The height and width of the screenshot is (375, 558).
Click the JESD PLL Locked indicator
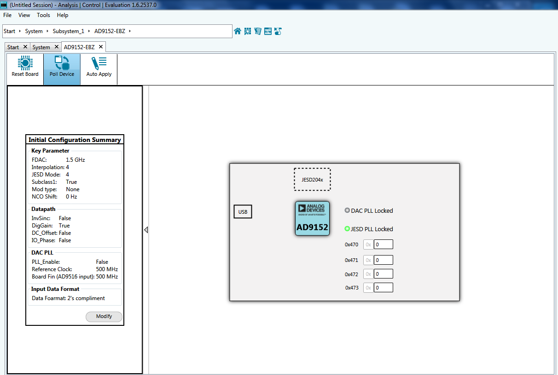347,229
